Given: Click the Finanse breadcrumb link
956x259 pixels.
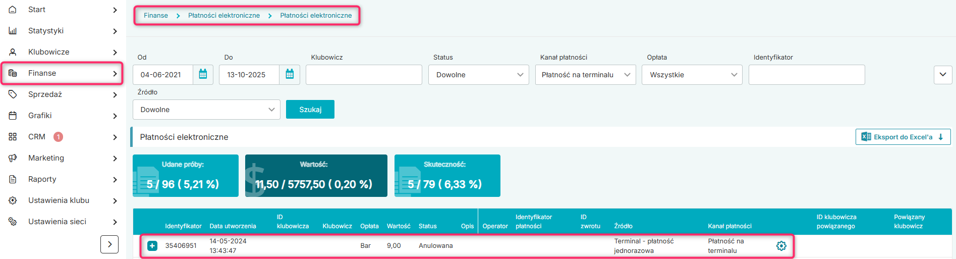Looking at the screenshot, I should tap(155, 16).
